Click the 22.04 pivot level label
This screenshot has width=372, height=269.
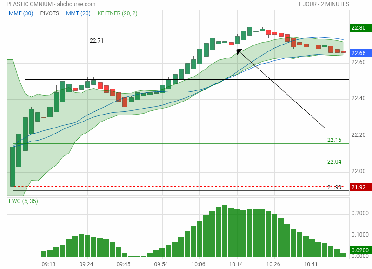tap(334, 162)
